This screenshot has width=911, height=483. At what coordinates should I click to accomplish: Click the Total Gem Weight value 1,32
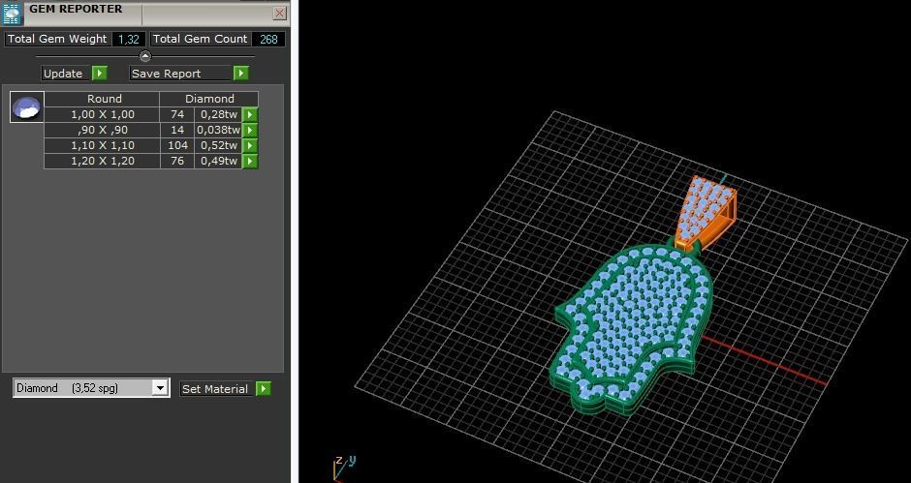128,39
